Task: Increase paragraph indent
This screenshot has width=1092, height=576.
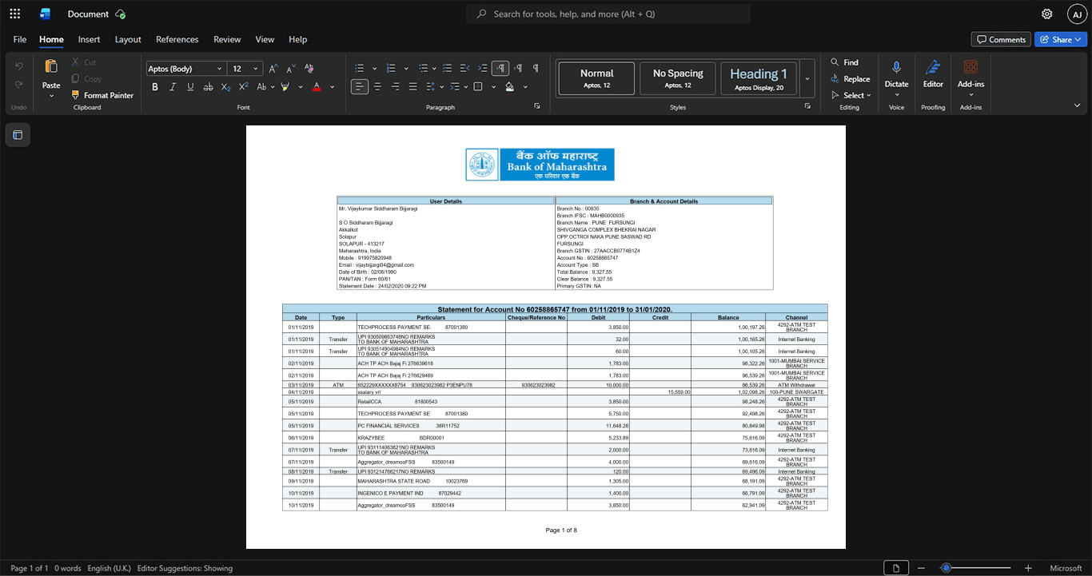Action: tap(482, 69)
